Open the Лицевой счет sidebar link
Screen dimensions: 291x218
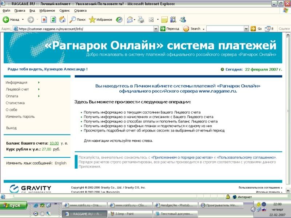(17, 89)
